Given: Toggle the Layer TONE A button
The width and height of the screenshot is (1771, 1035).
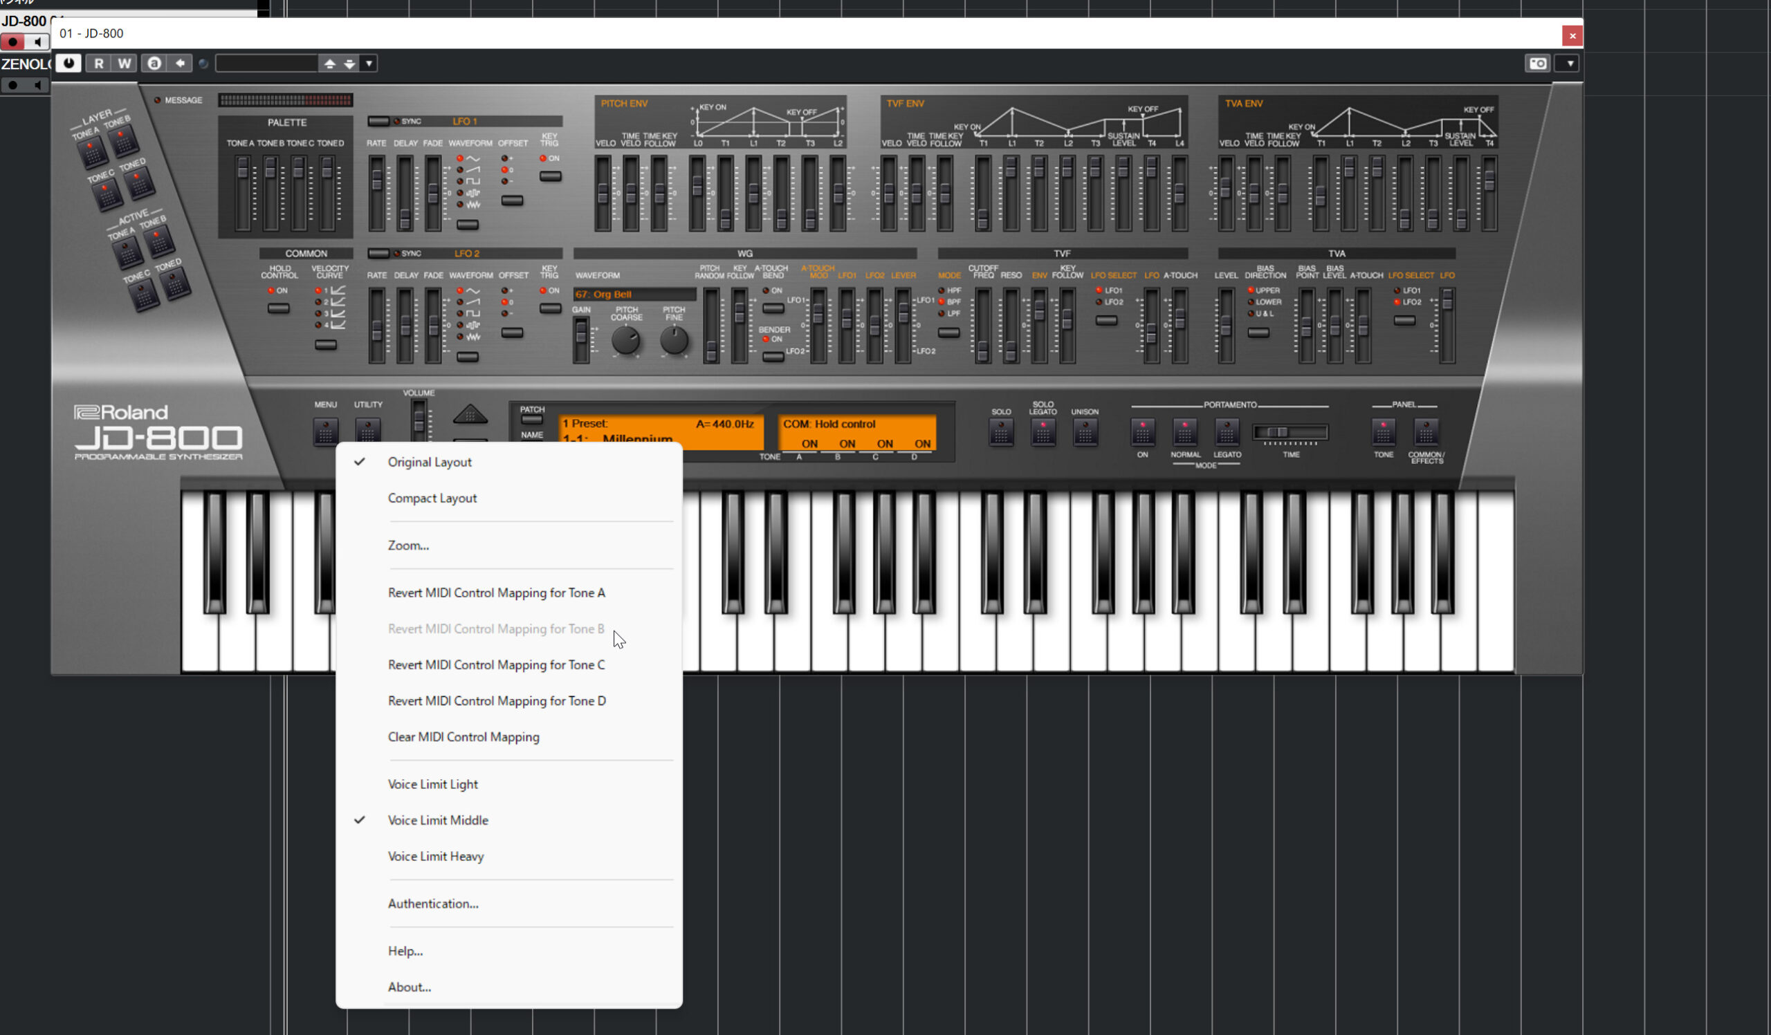Looking at the screenshot, I should click(x=92, y=151).
